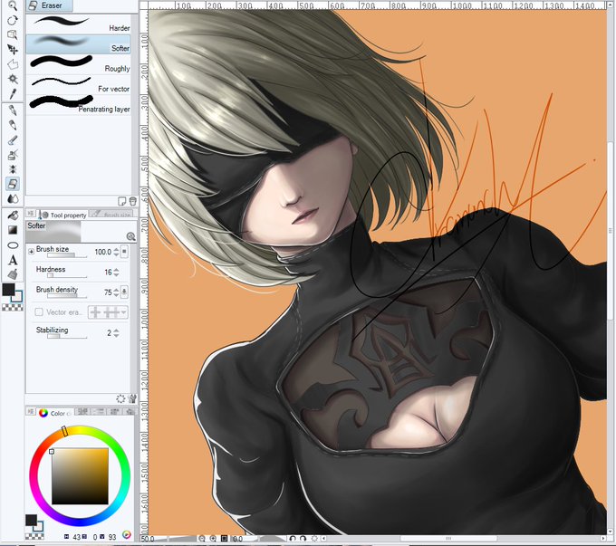Toggle Brush size pressure dynamics button
Viewport: 616px width, 546px height.
click(x=124, y=252)
